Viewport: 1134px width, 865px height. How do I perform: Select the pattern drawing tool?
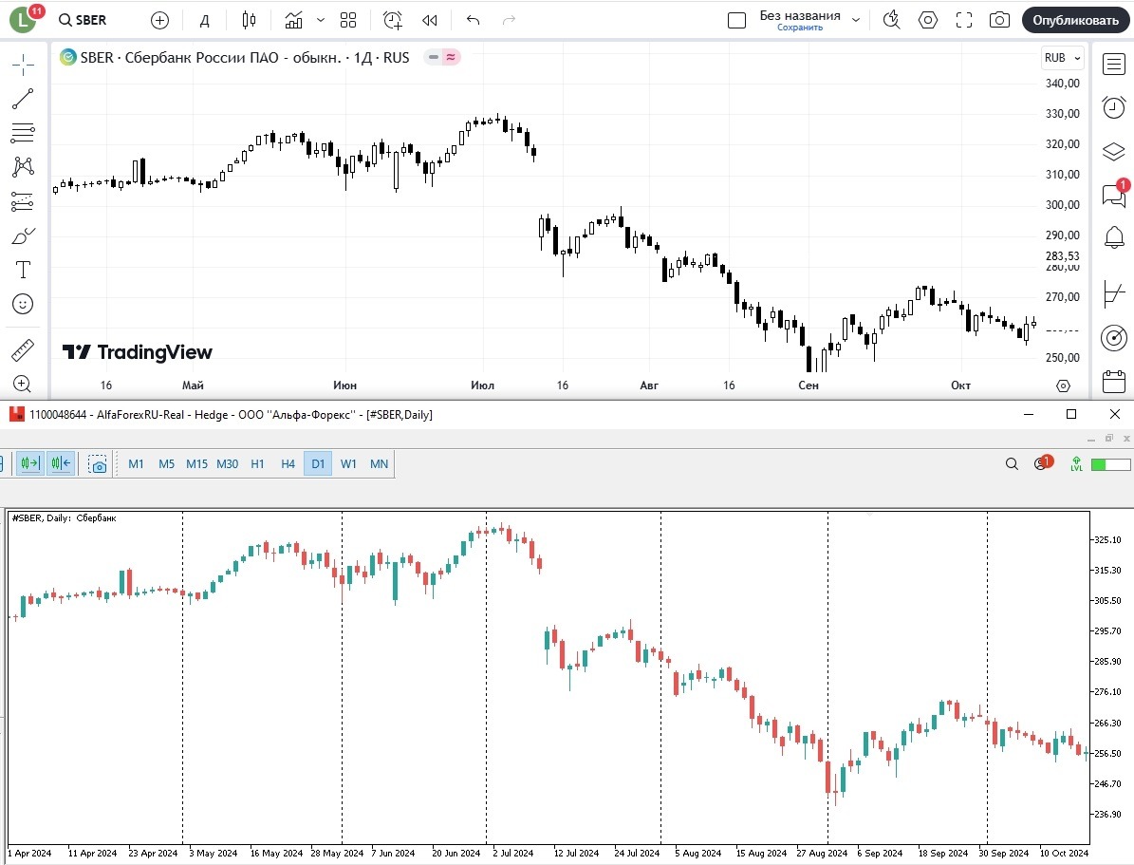coord(23,167)
